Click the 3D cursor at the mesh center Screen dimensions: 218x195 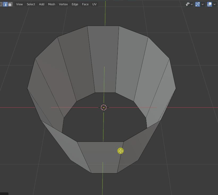coord(104,107)
